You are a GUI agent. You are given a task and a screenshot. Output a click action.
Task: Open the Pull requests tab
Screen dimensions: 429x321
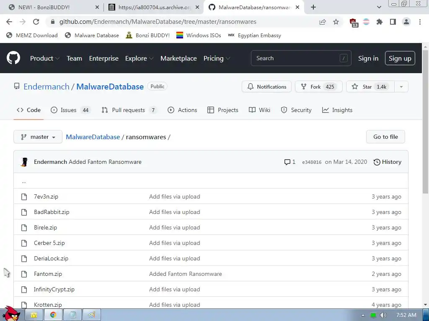pyautogui.click(x=129, y=110)
